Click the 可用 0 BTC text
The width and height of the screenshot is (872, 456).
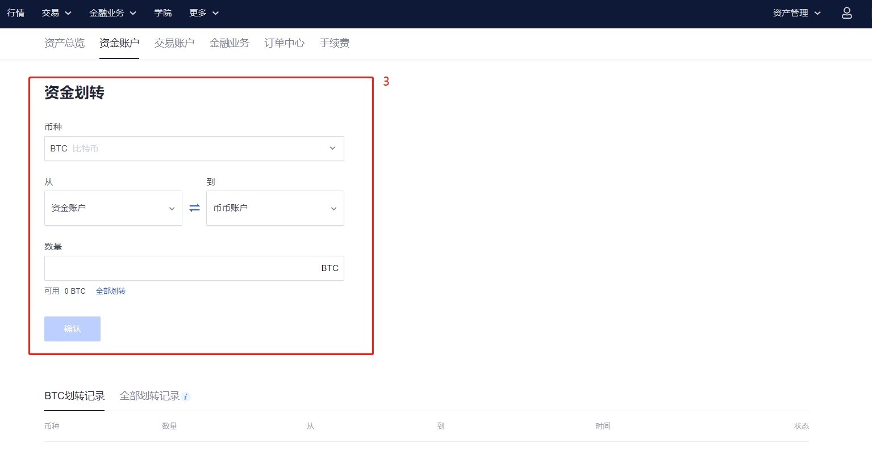(65, 291)
